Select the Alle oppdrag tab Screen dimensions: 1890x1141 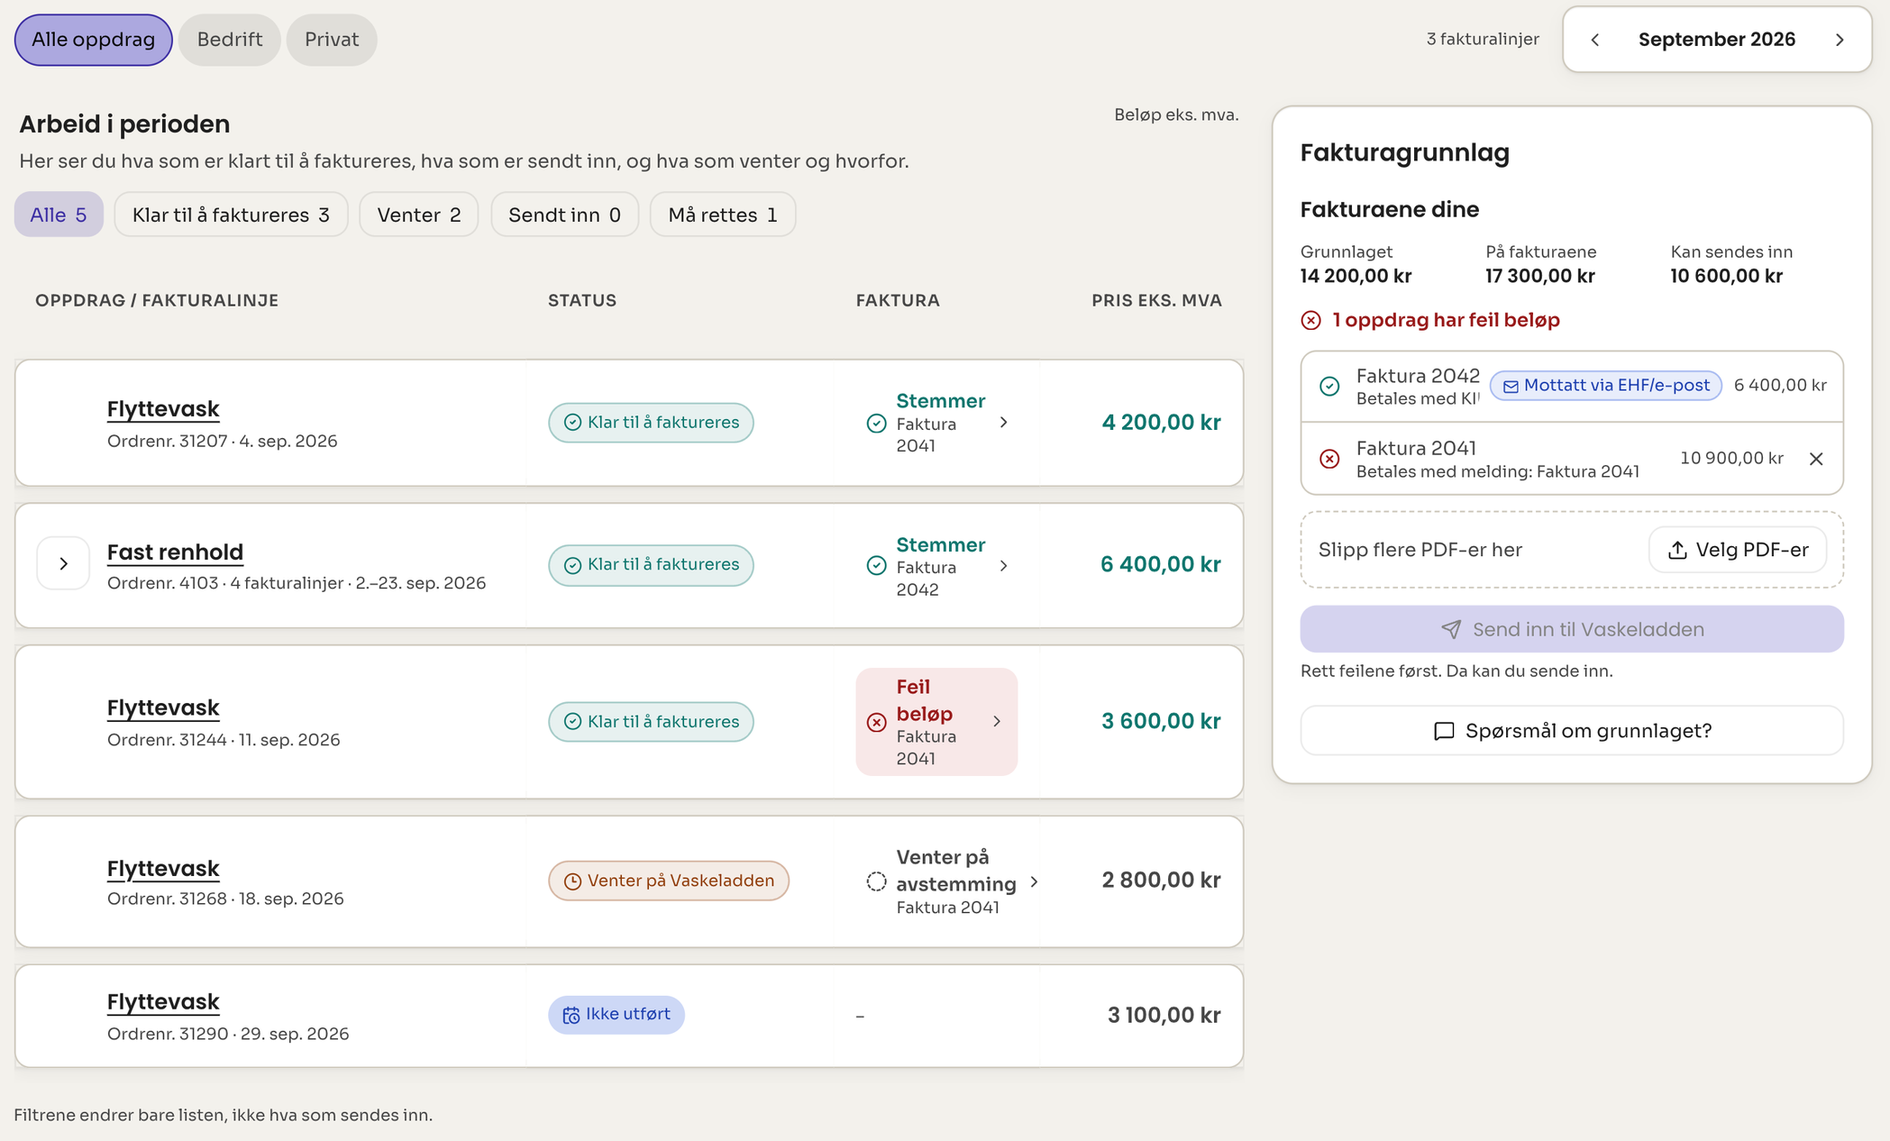point(93,40)
